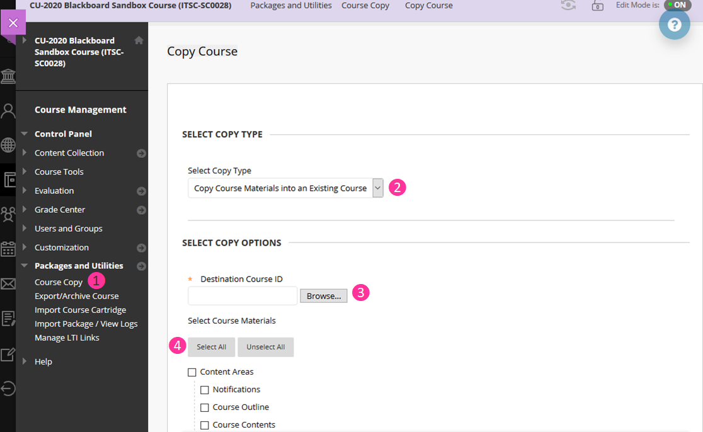703x432 pixels.
Task: Click the course title breadcrumb at top
Action: tap(130, 6)
